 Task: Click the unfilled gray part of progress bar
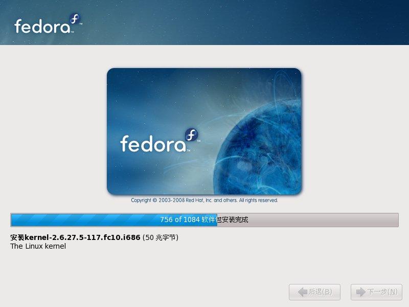click(308, 220)
